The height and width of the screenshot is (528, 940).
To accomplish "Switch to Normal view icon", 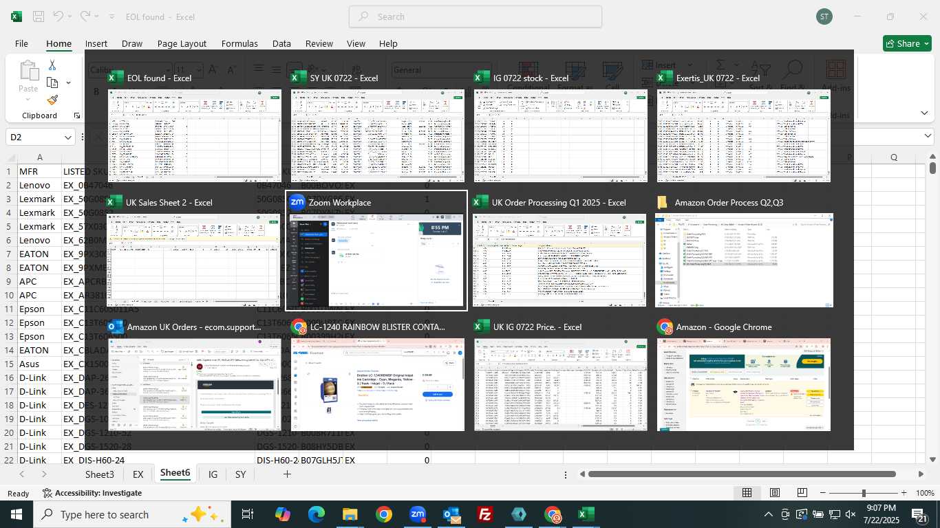I will click(747, 493).
